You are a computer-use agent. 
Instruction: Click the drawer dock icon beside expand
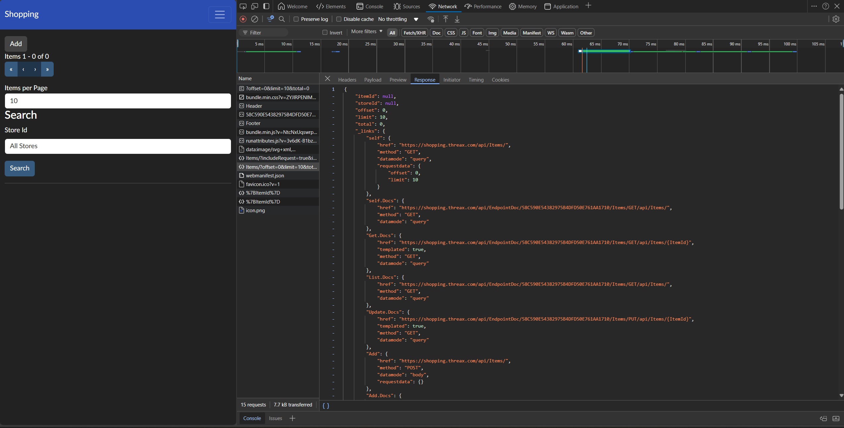click(823, 418)
